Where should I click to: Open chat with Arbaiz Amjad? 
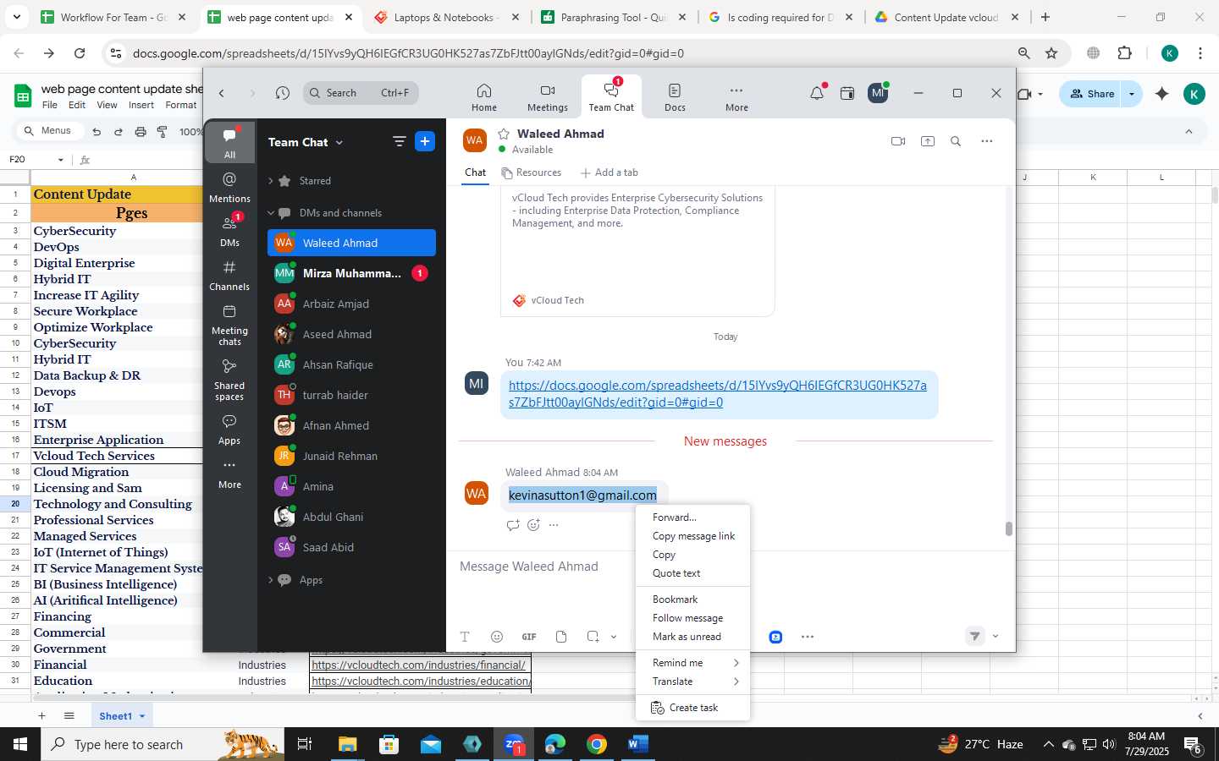[x=351, y=304]
